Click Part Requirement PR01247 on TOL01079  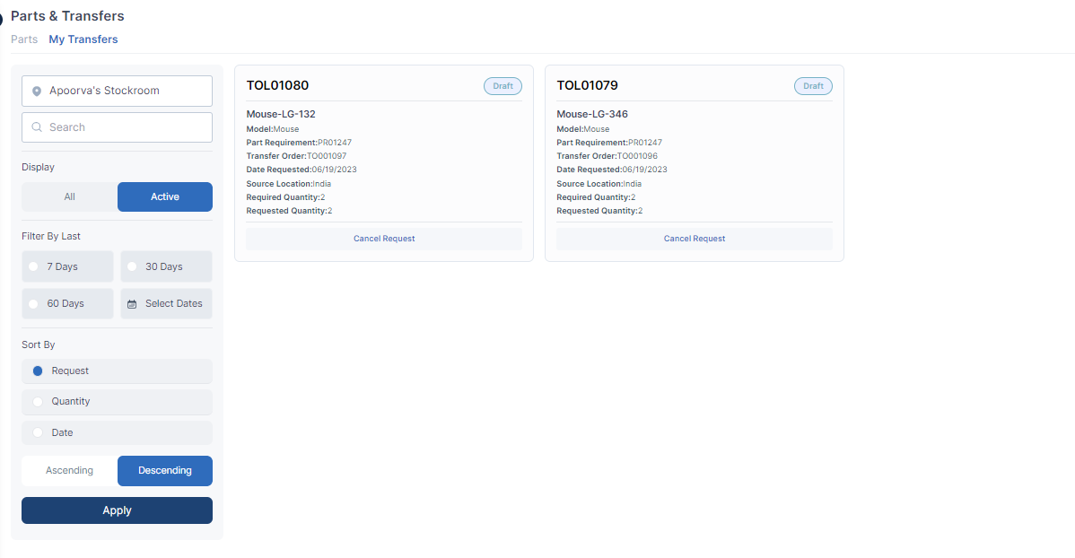pyautogui.click(x=609, y=143)
